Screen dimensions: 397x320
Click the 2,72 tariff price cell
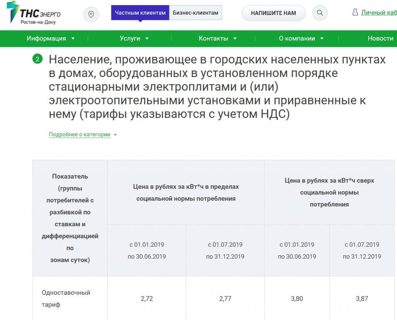coord(147,299)
